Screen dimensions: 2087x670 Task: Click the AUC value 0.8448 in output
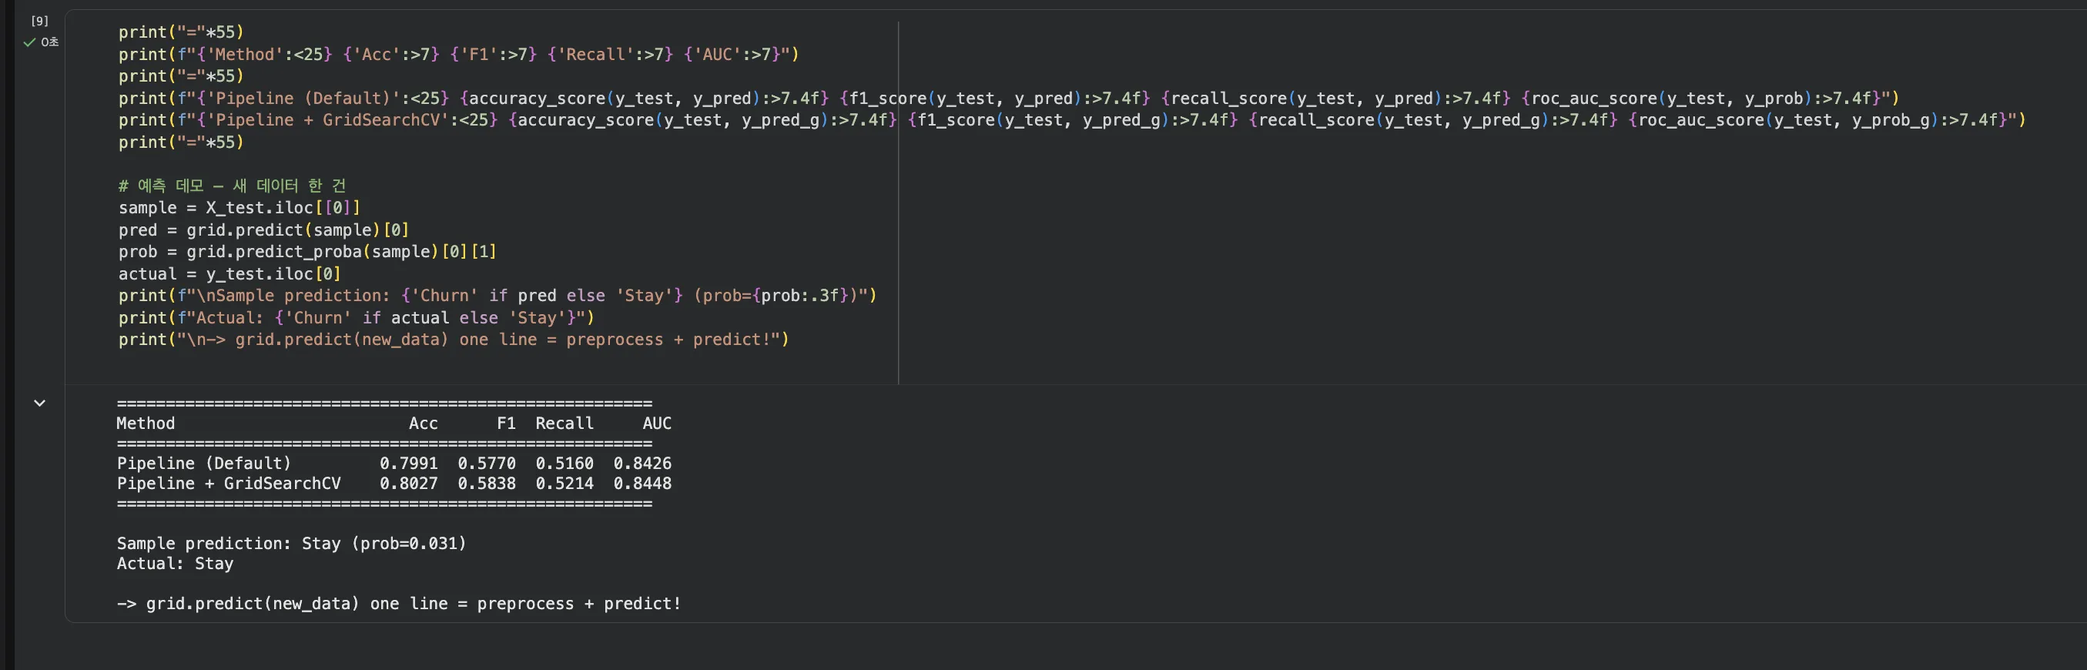pyautogui.click(x=642, y=484)
